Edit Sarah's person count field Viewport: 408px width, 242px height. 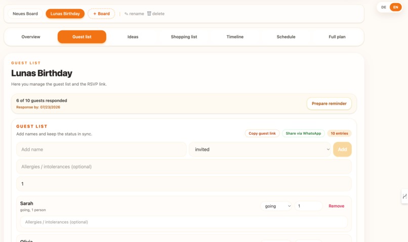[309, 206]
